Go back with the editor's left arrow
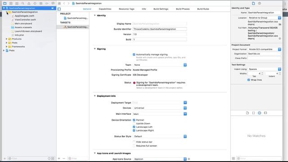Viewport: 288px width, 162px height. click(64, 3)
